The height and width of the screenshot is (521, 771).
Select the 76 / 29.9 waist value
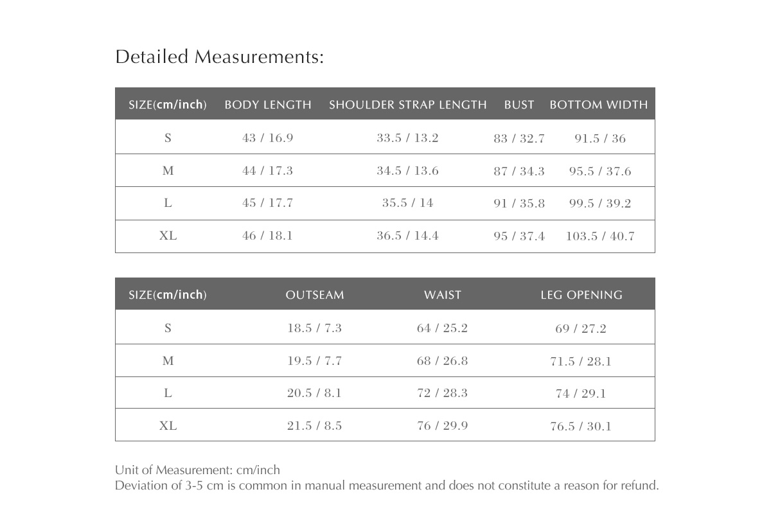443,426
